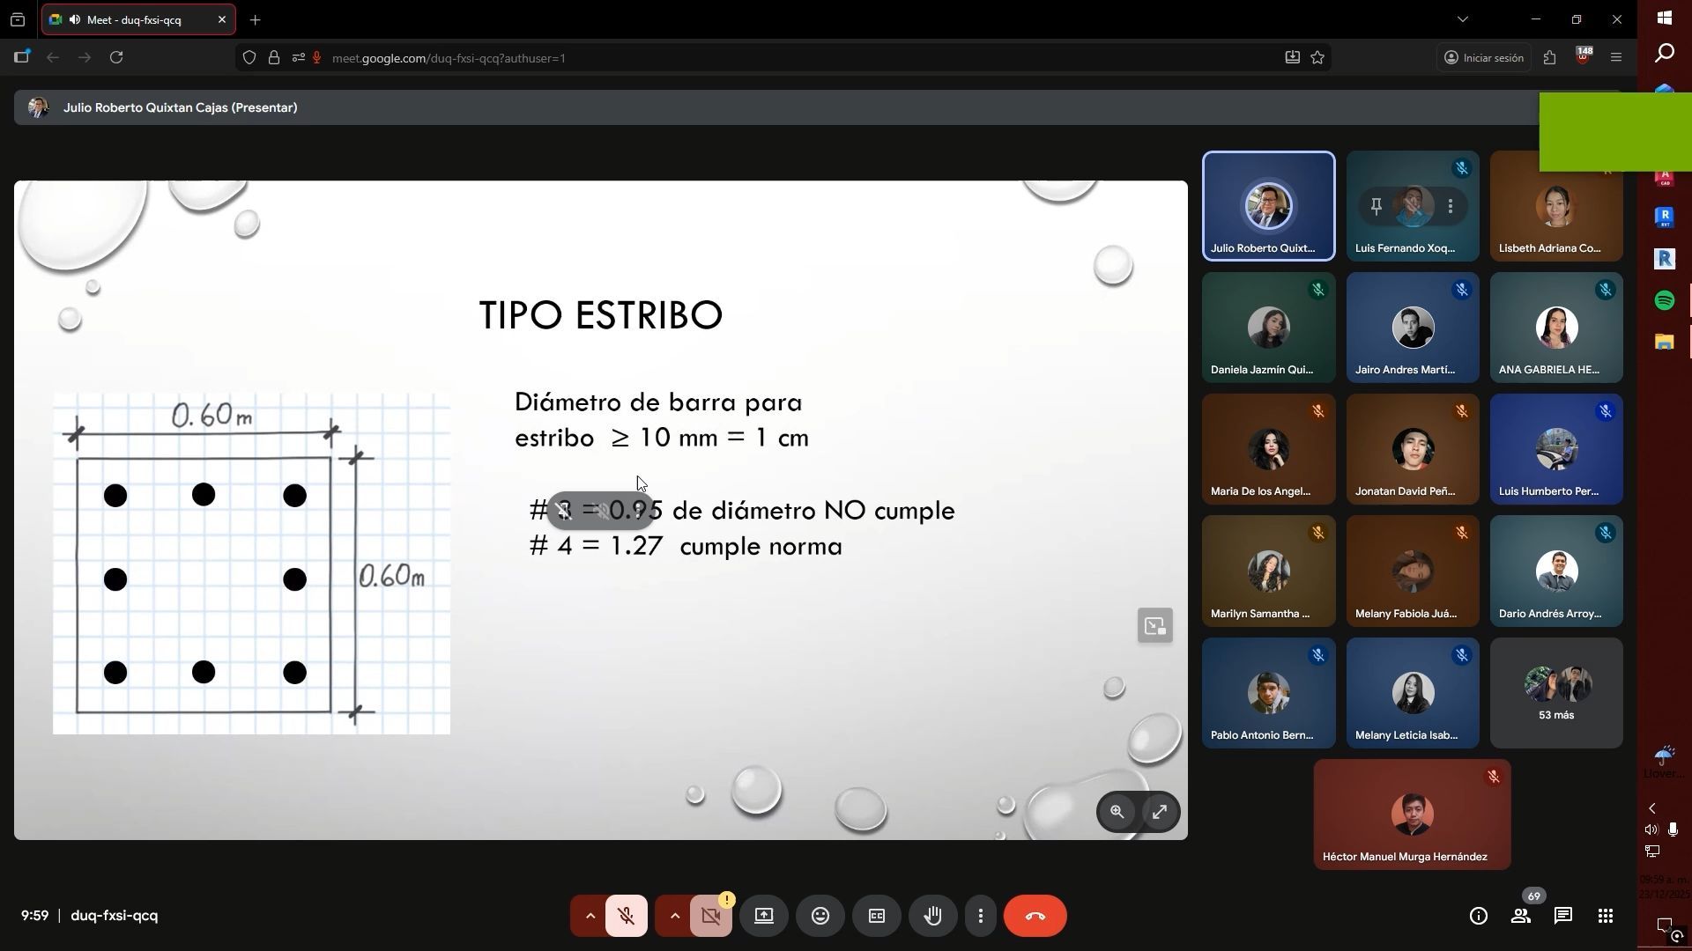The height and width of the screenshot is (951, 1692).
Task: Expand video settings arrow beside camera
Action: (x=675, y=917)
